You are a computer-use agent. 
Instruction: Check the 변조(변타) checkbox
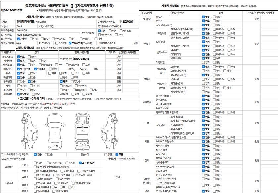(67, 65)
